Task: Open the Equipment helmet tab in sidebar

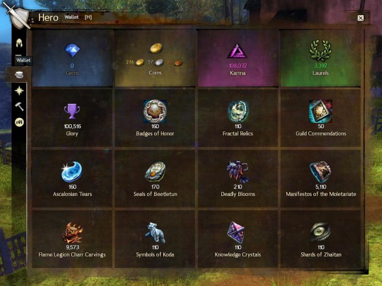Action: pos(19,43)
